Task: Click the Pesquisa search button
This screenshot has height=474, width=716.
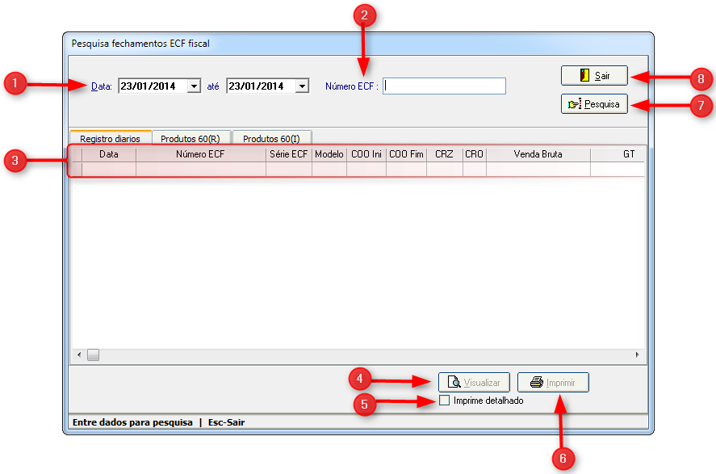Action: click(x=594, y=104)
